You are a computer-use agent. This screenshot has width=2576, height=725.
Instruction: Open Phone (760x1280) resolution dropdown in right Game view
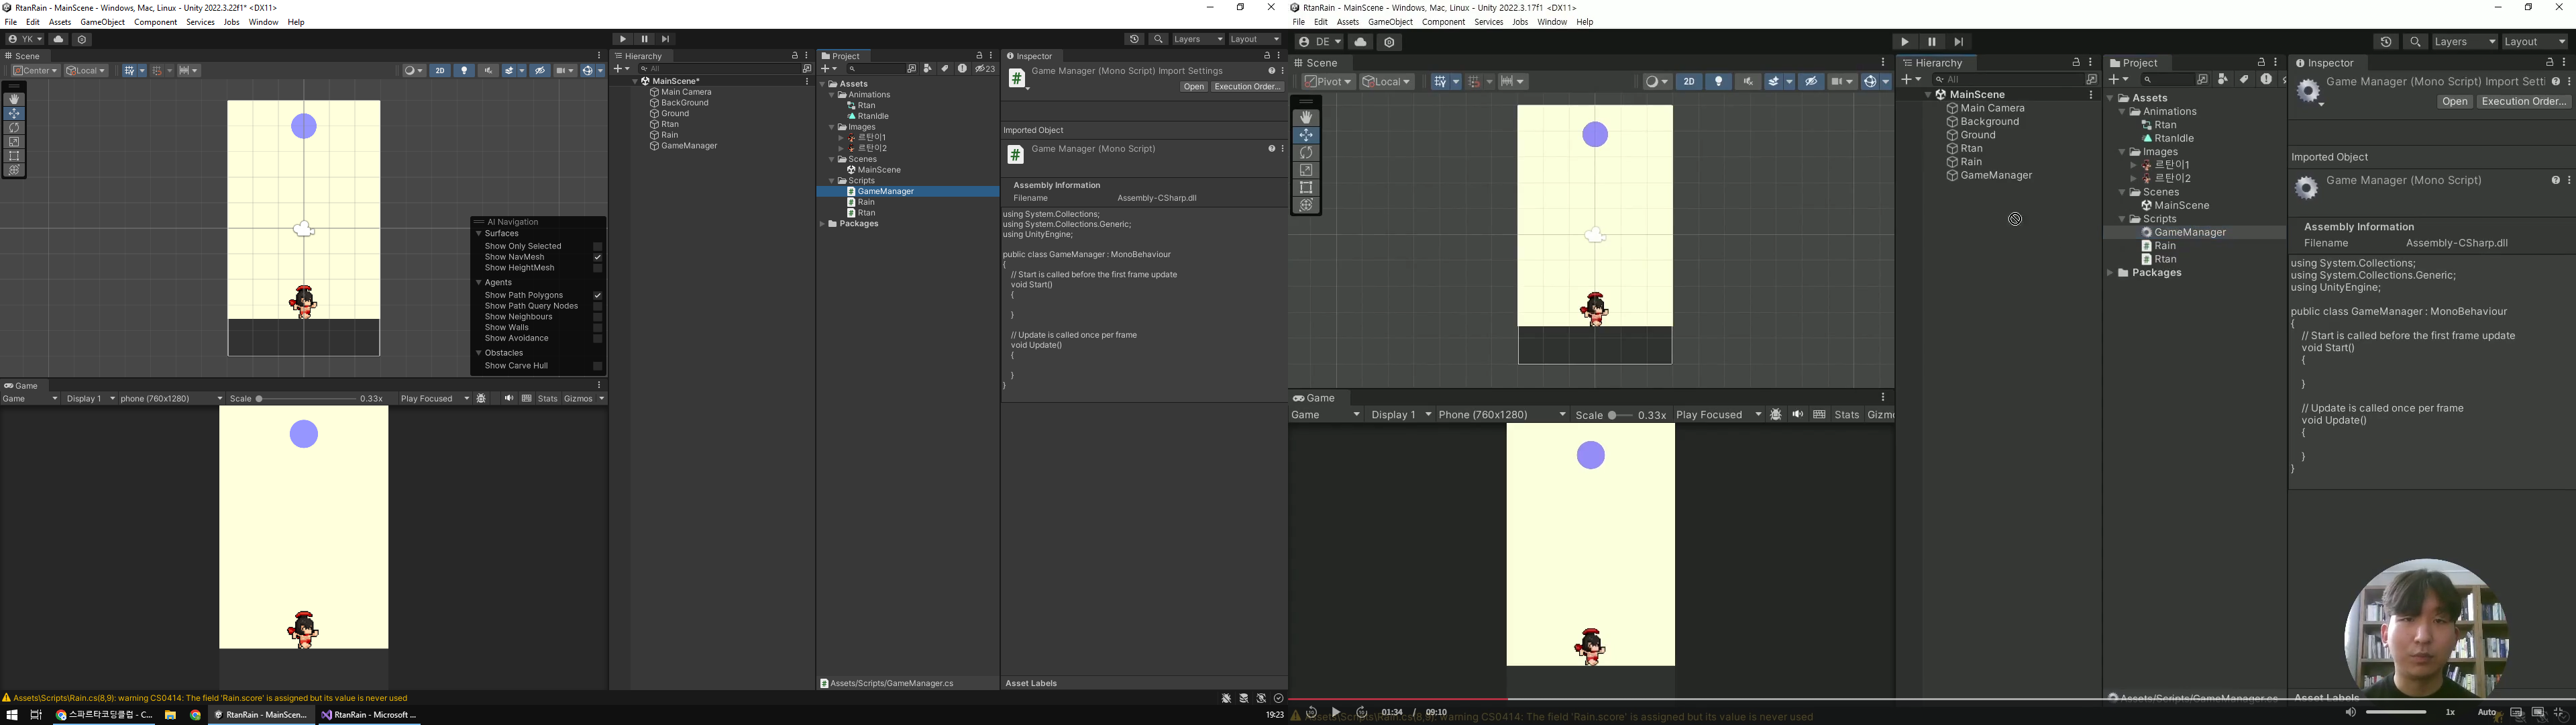click(x=1502, y=415)
